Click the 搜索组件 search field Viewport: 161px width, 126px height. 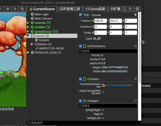pos(84,123)
